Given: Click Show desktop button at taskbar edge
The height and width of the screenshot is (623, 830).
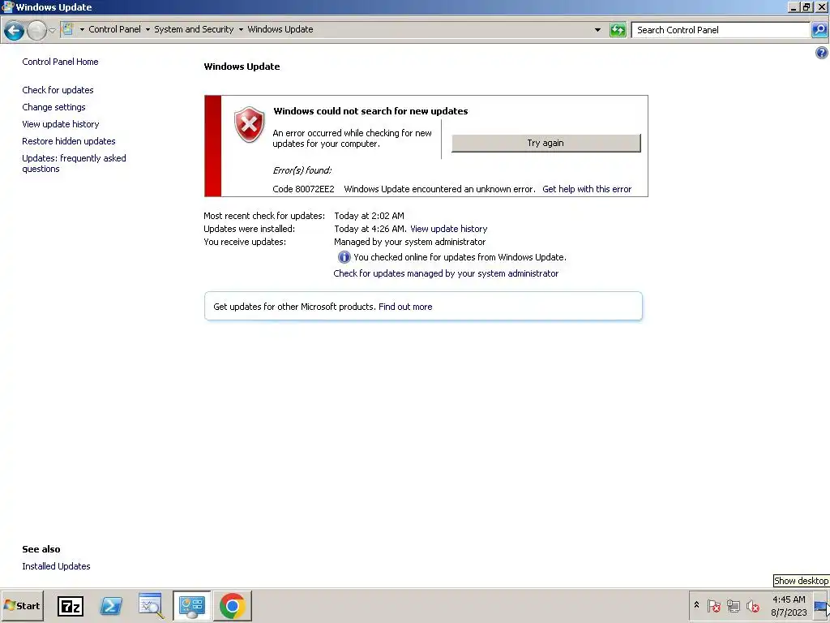Looking at the screenshot, I should pos(822,605).
